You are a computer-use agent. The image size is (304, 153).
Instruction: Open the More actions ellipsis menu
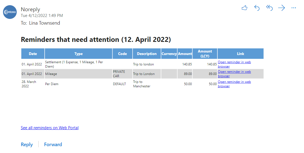[x=294, y=8]
